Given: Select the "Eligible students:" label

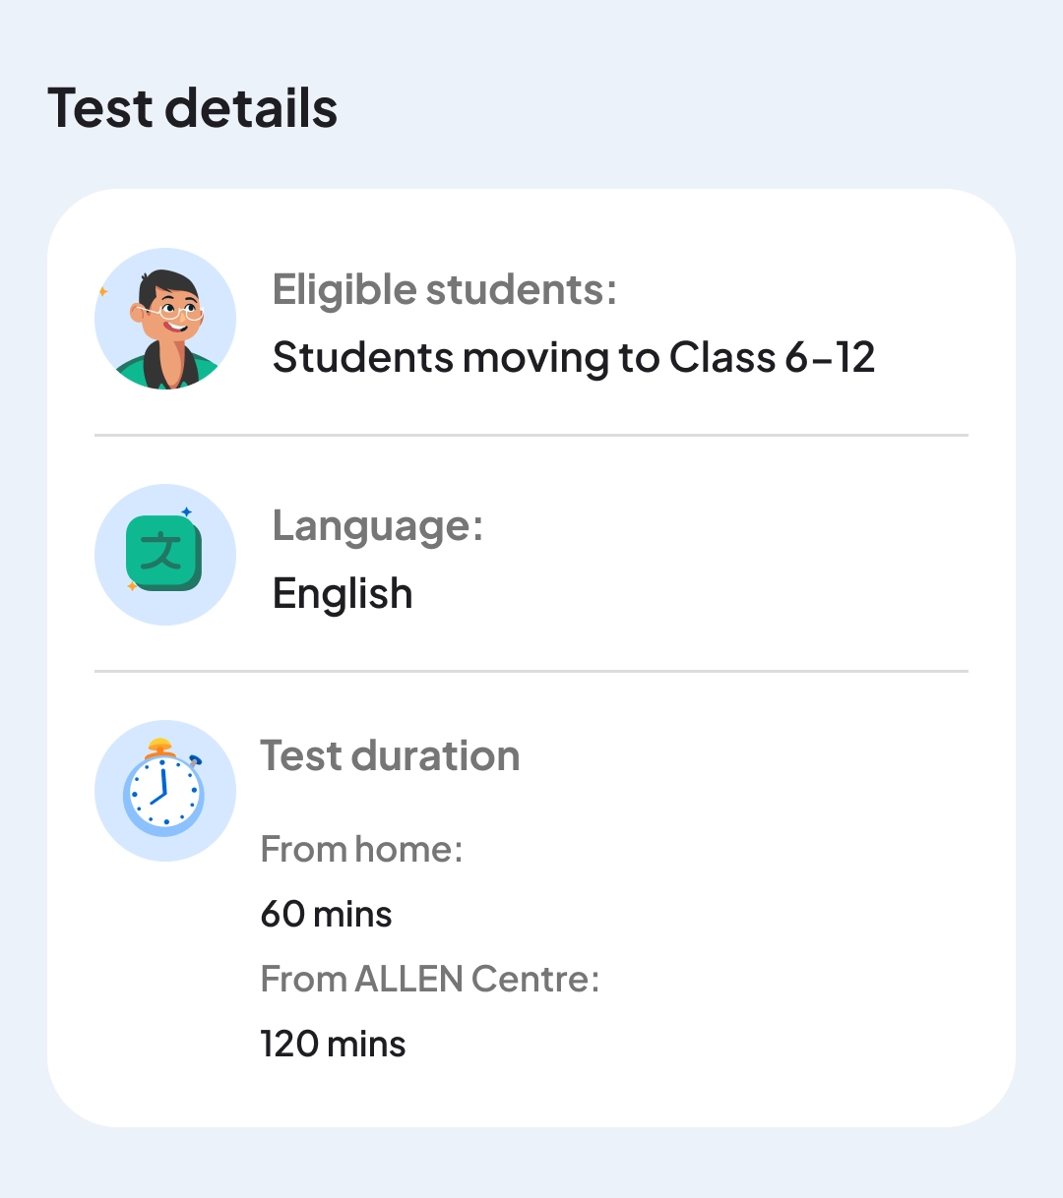Looking at the screenshot, I should pos(445,290).
